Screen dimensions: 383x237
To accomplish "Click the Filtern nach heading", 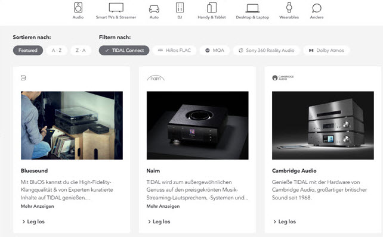I will [x=115, y=38].
